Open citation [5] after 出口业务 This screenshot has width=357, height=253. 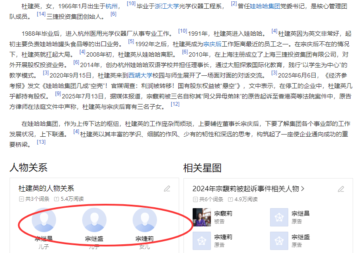tap(131, 41)
